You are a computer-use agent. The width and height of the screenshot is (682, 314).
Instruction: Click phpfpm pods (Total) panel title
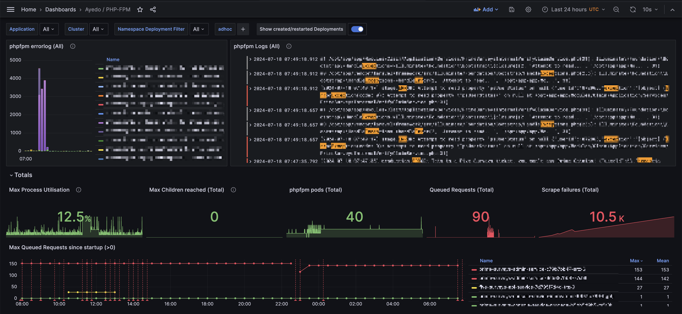[316, 190]
